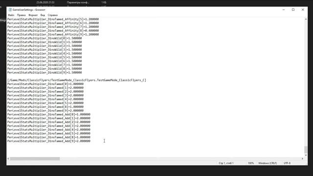Click the horizontal scrollbar left arrow
Viewport: 313px width, 176px height.
point(8,158)
